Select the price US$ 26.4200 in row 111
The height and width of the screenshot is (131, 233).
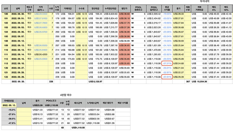coord(41,55)
